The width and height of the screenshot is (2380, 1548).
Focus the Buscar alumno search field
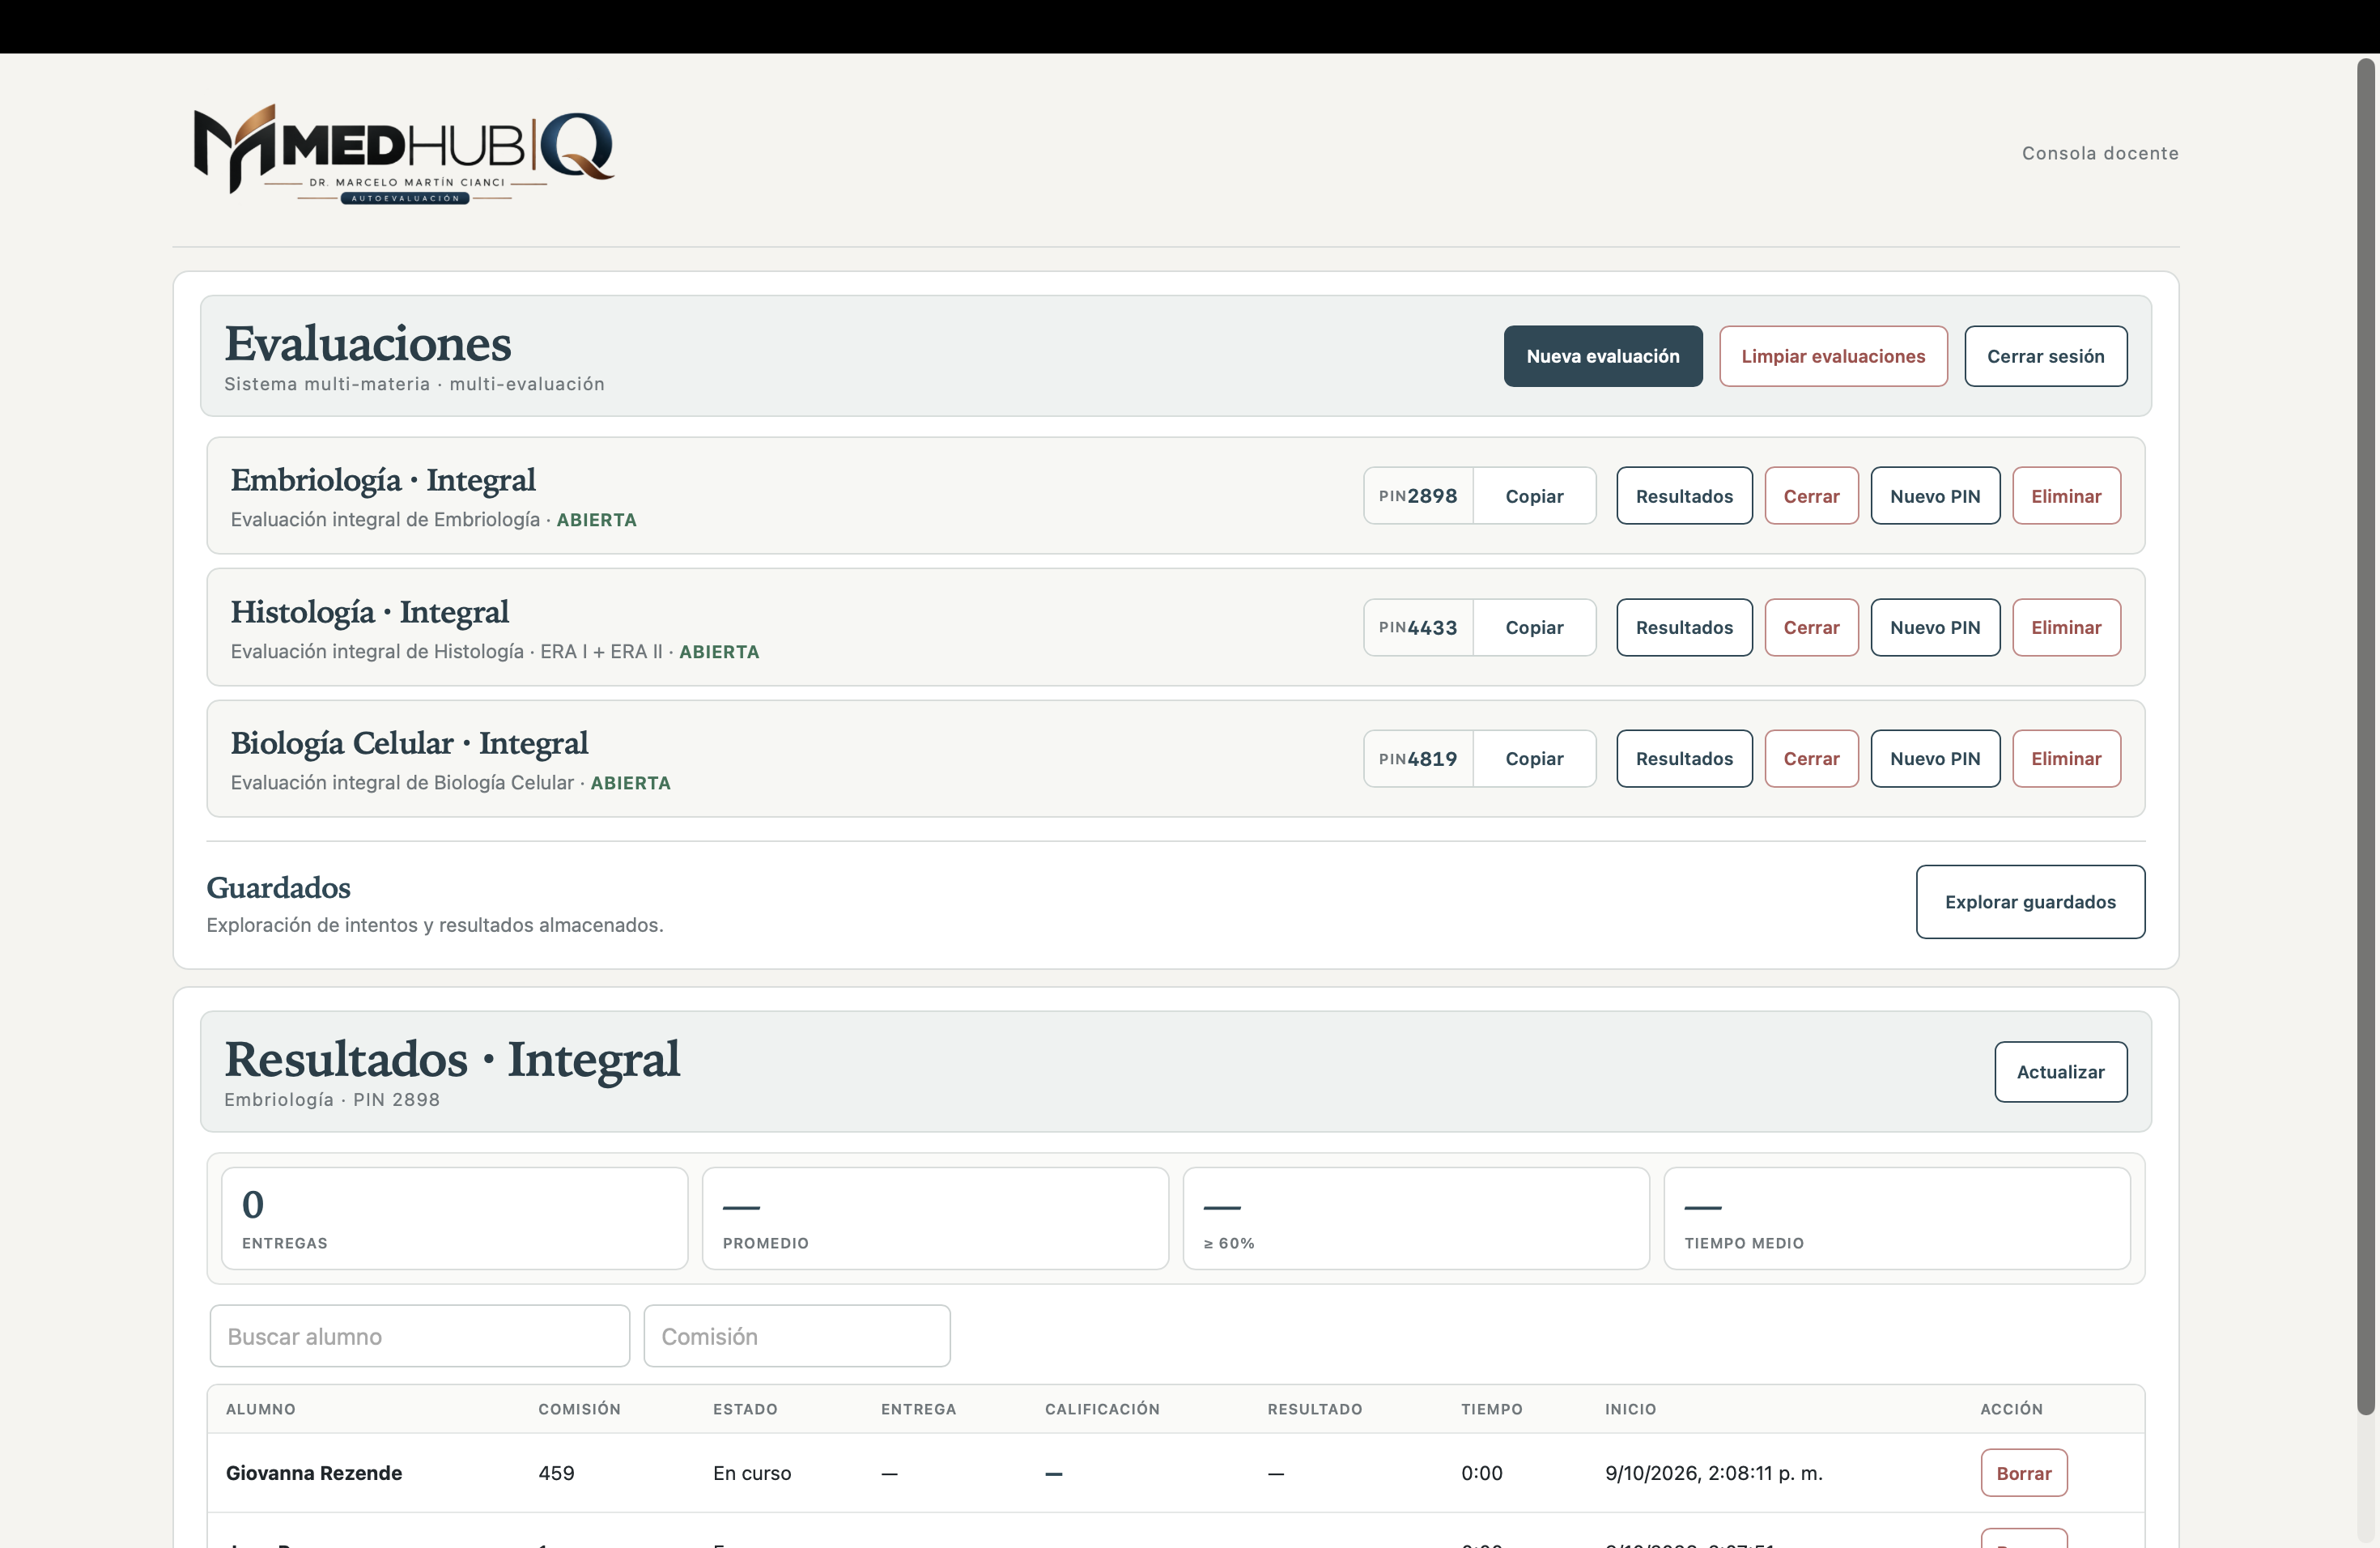coord(420,1336)
